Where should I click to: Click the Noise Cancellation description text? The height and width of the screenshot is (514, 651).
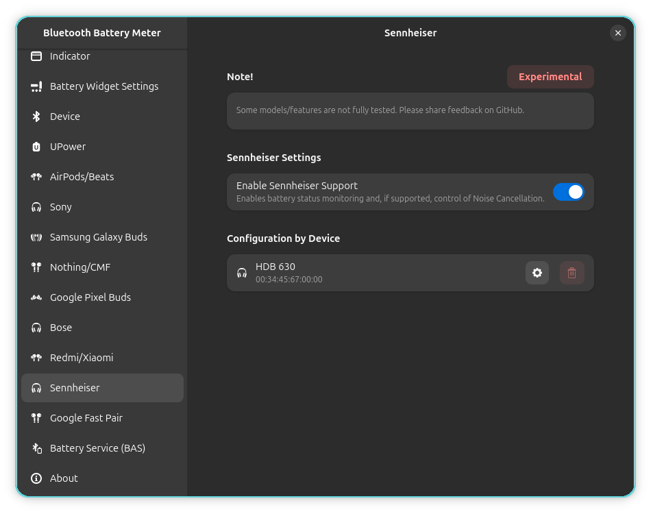pyautogui.click(x=391, y=199)
